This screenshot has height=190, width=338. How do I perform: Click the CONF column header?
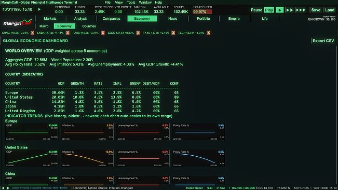pos(174,84)
